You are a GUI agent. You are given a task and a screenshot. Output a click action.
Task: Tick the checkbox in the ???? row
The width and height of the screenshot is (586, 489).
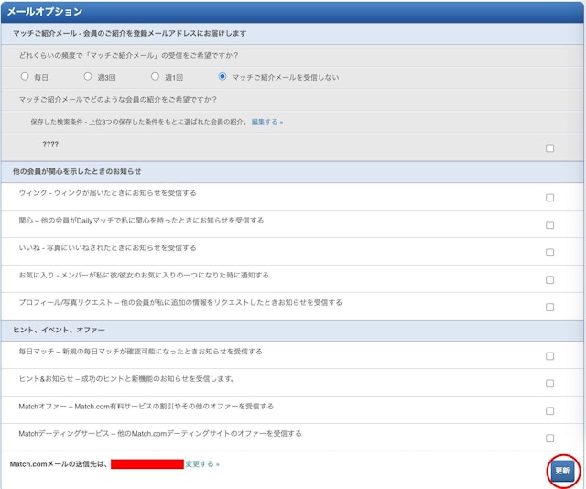[x=549, y=147]
